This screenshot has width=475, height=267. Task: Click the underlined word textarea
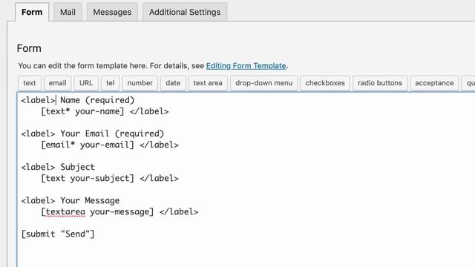[x=65, y=212]
